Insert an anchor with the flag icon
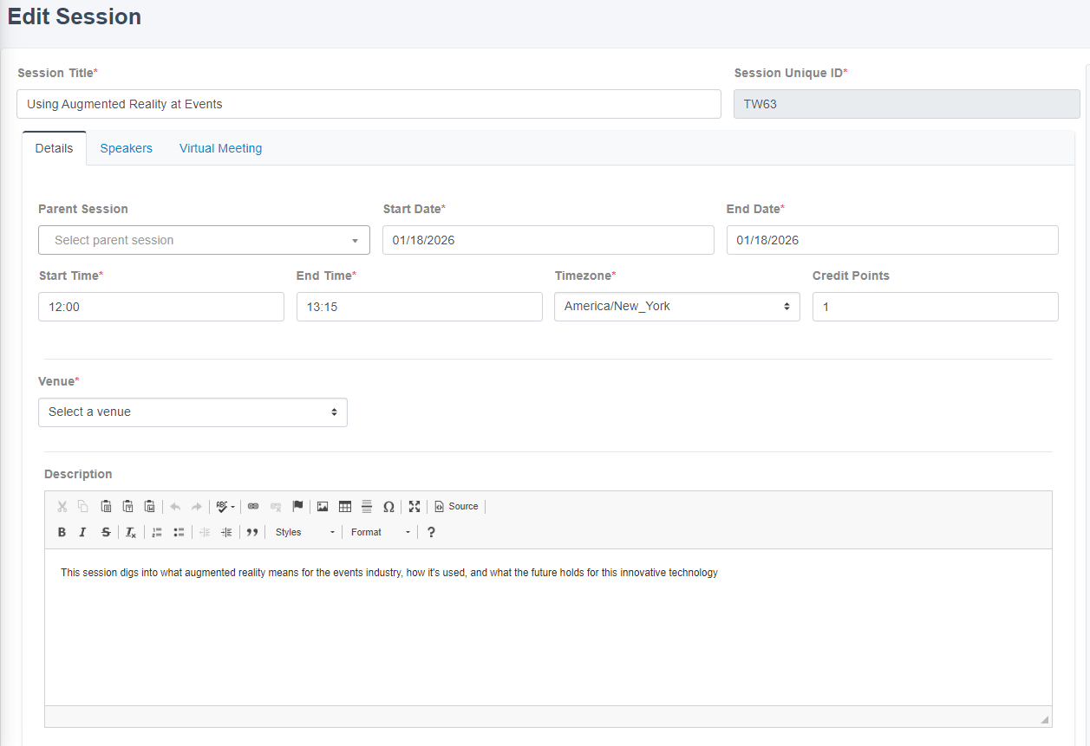Screen dimensions: 1090x746 (297, 507)
